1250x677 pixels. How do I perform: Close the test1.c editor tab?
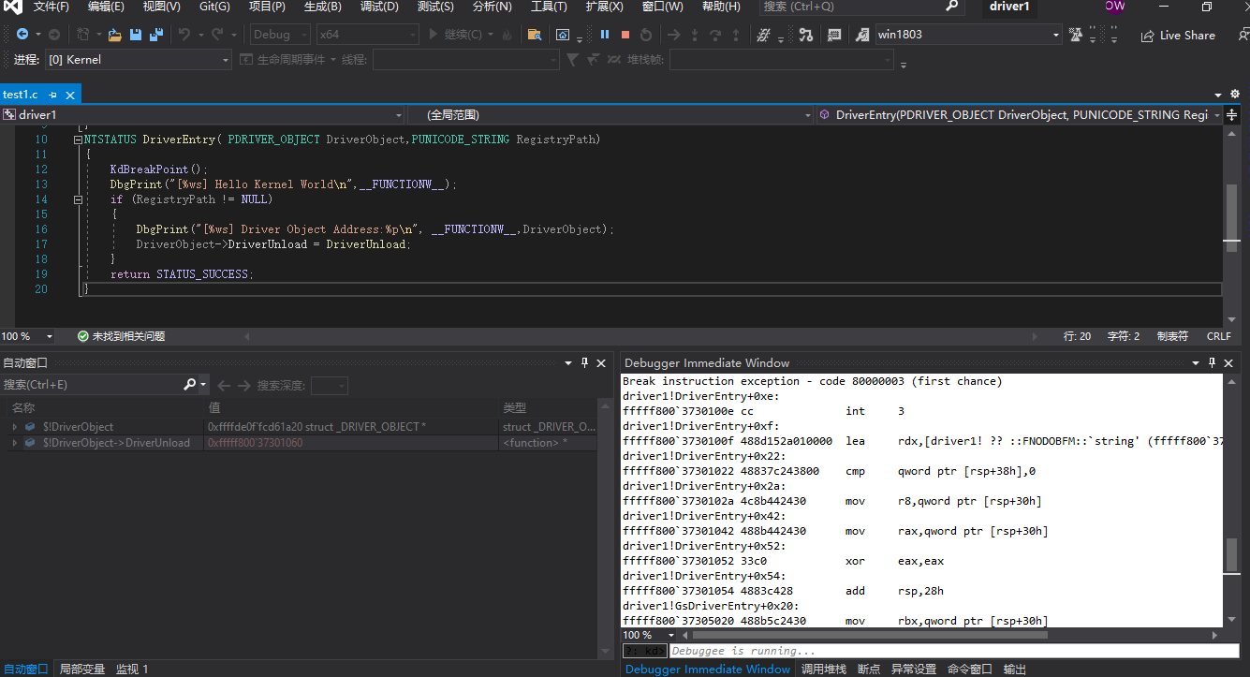pyautogui.click(x=70, y=95)
